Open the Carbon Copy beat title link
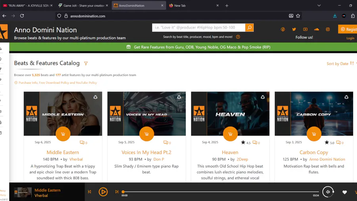 [x=314, y=152]
